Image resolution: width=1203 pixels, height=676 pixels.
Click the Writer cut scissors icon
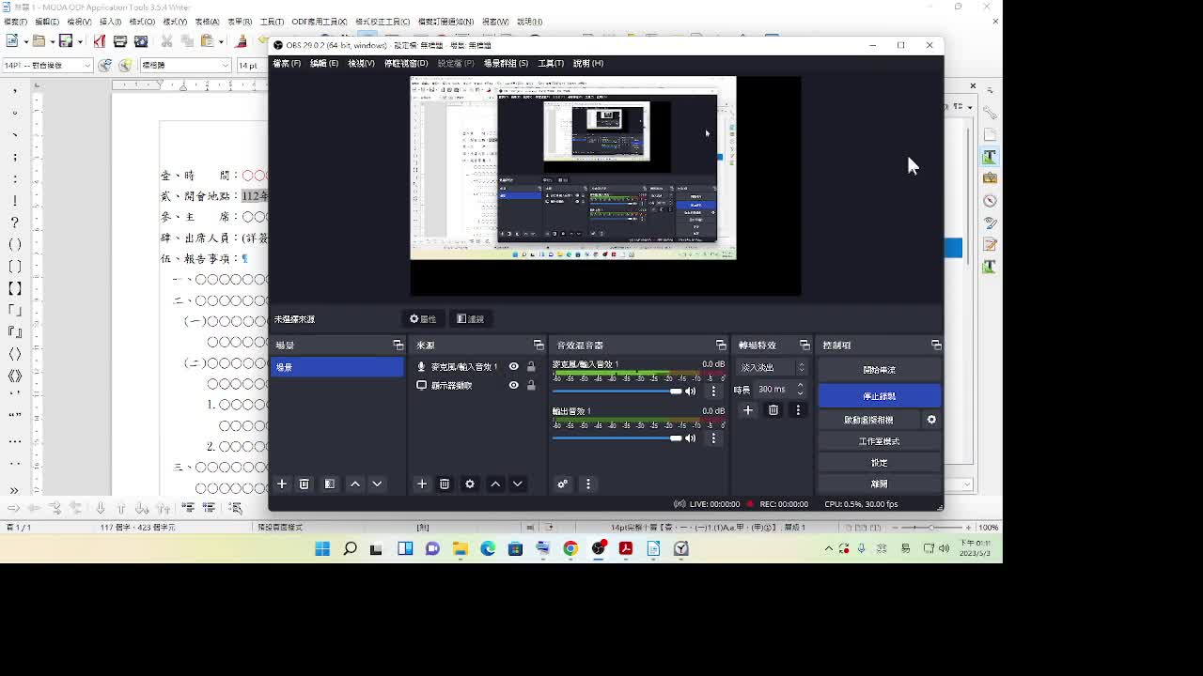pyautogui.click(x=166, y=40)
